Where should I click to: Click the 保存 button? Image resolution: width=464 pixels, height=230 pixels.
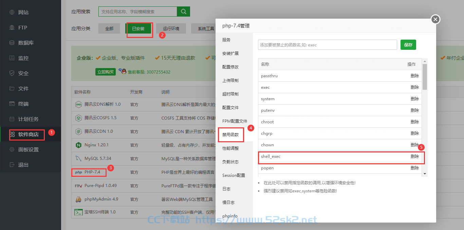[408, 45]
